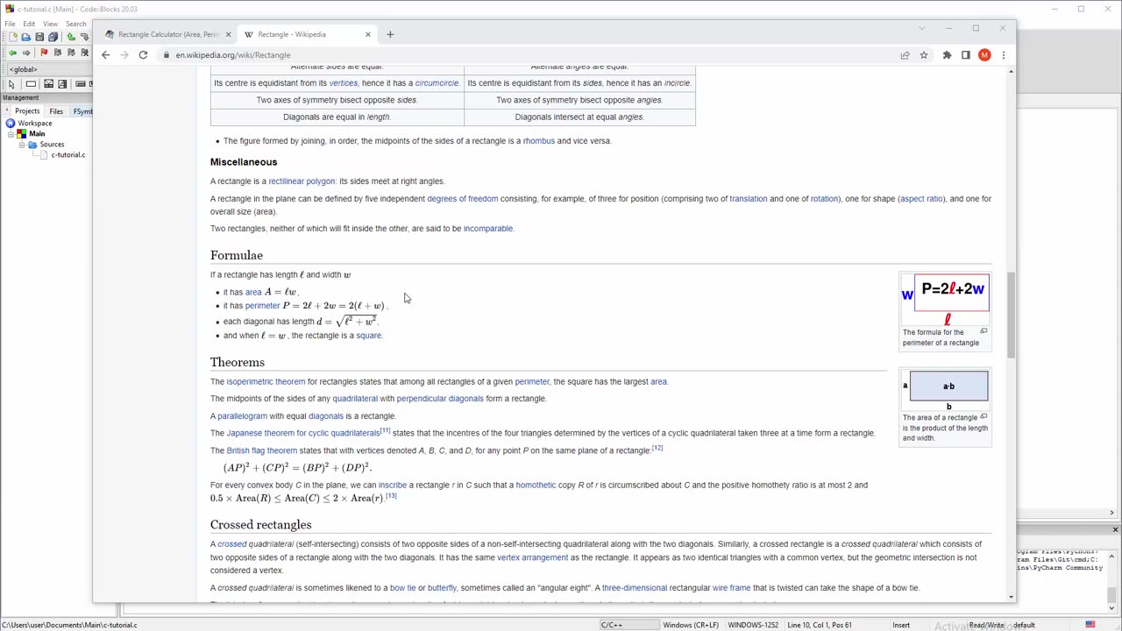Viewport: 1122px width, 631px height.
Task: Open the <global> scope dropdown in Code::Blocks
Action: pos(48,69)
